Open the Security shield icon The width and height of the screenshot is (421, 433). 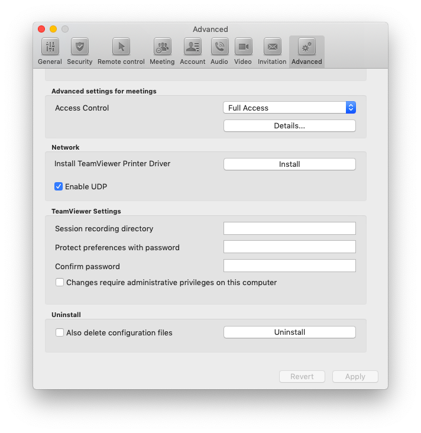(x=79, y=47)
